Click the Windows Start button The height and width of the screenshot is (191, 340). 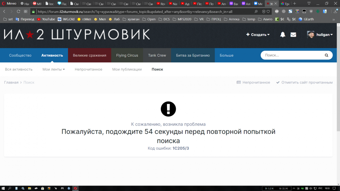[x=3, y=188]
